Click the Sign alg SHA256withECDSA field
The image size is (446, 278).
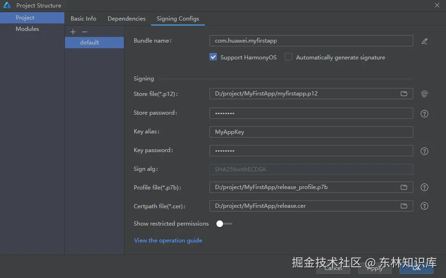click(311, 169)
